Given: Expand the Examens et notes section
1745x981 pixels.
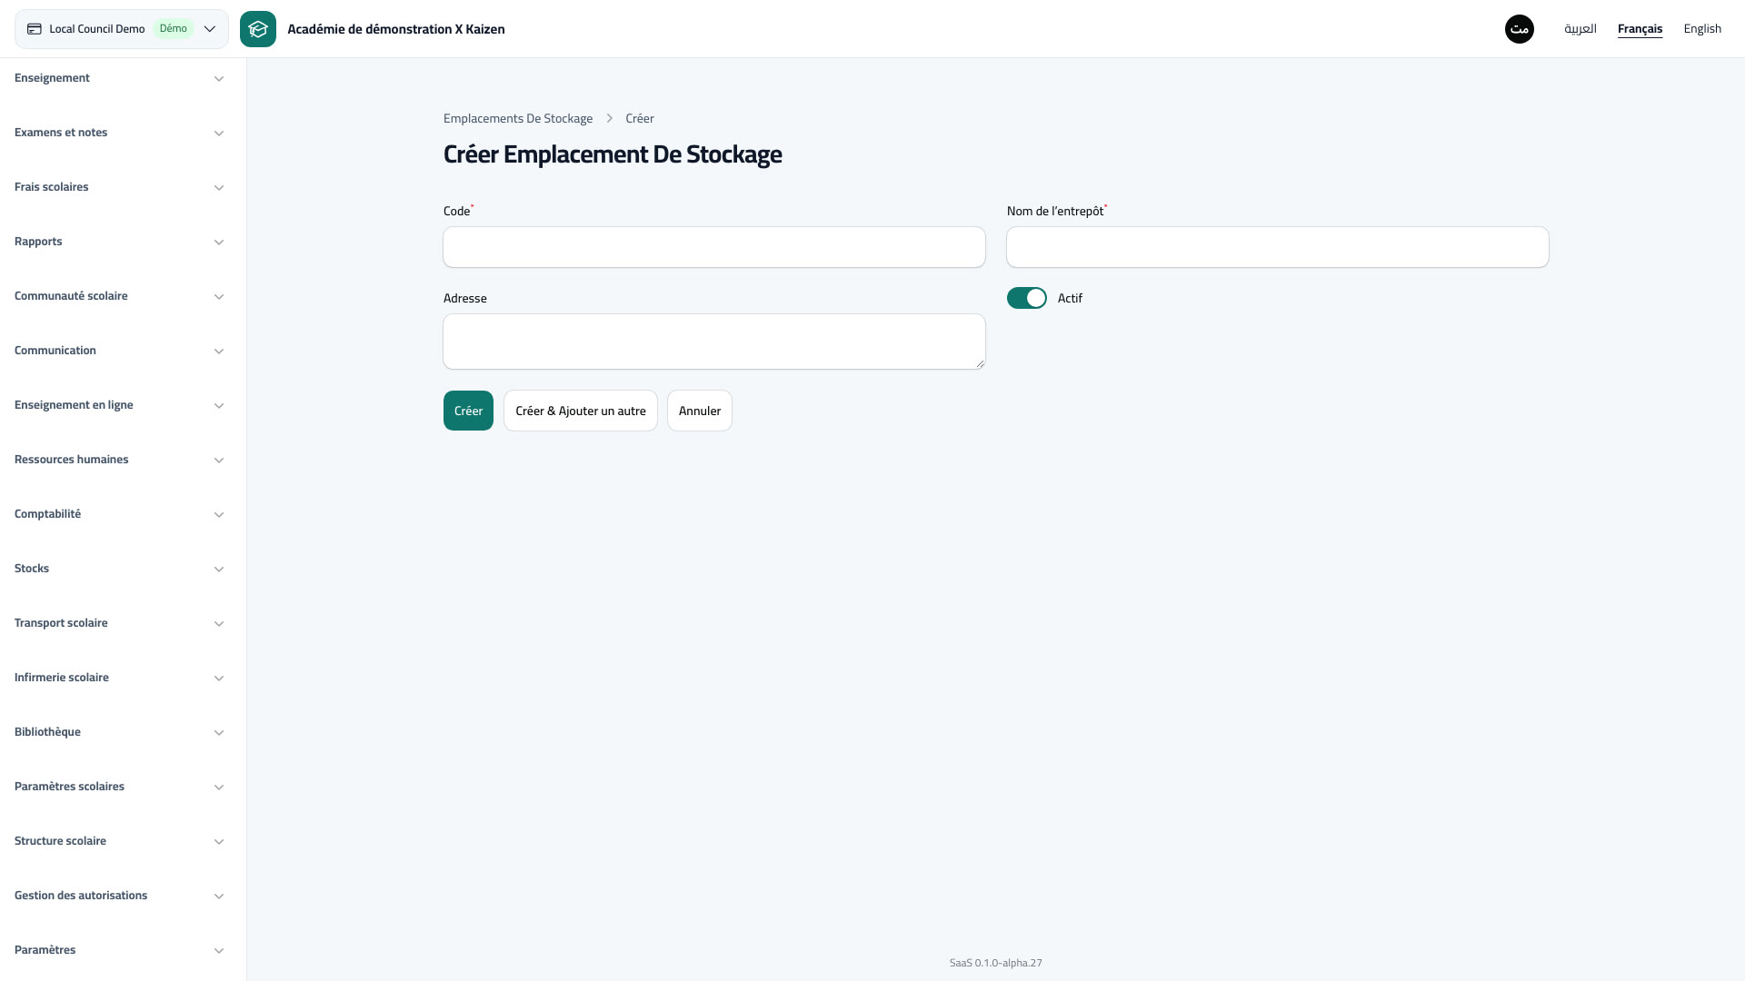Looking at the screenshot, I should (x=119, y=133).
